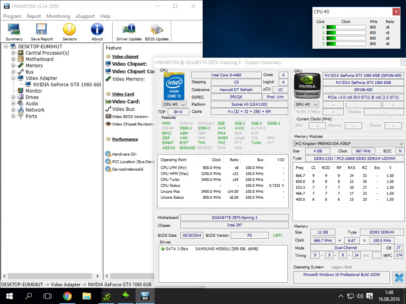
Task: Open Sensors lightning bolt icon
Action: click(x=69, y=32)
